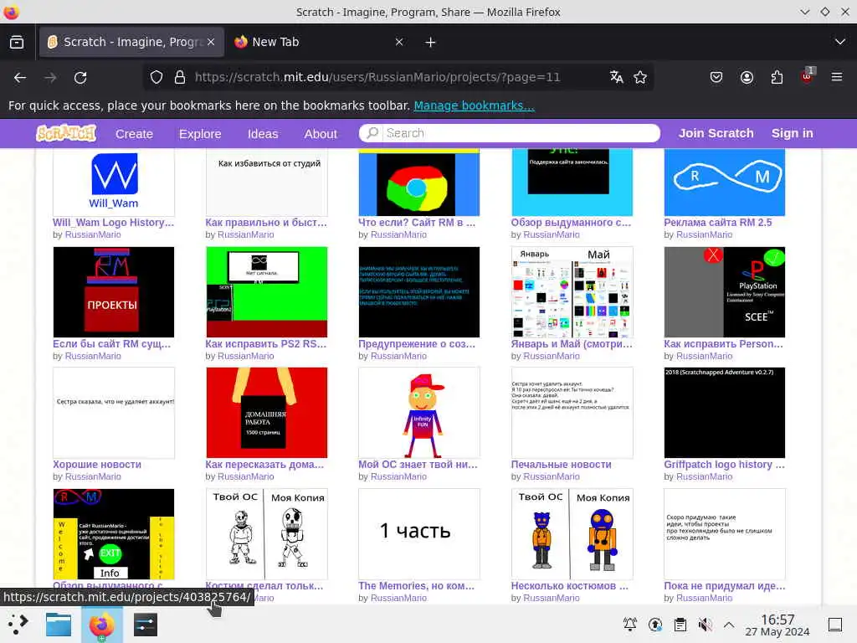Screen dimensions: 857x643
Task: Open the ДОМАШНЯЯ РАБОТА project thumbnail
Action: pyautogui.click(x=267, y=413)
